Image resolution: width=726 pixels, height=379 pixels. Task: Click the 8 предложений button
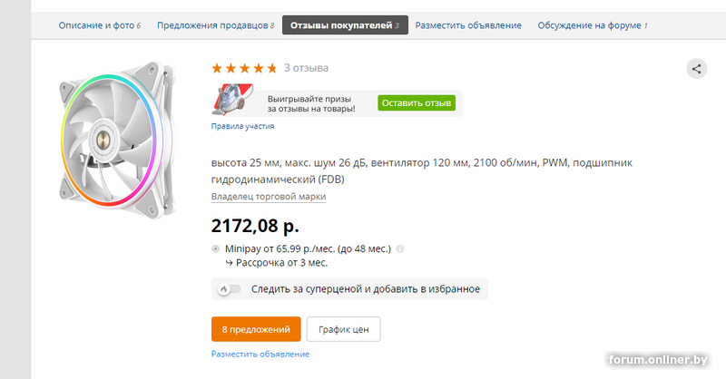(256, 329)
